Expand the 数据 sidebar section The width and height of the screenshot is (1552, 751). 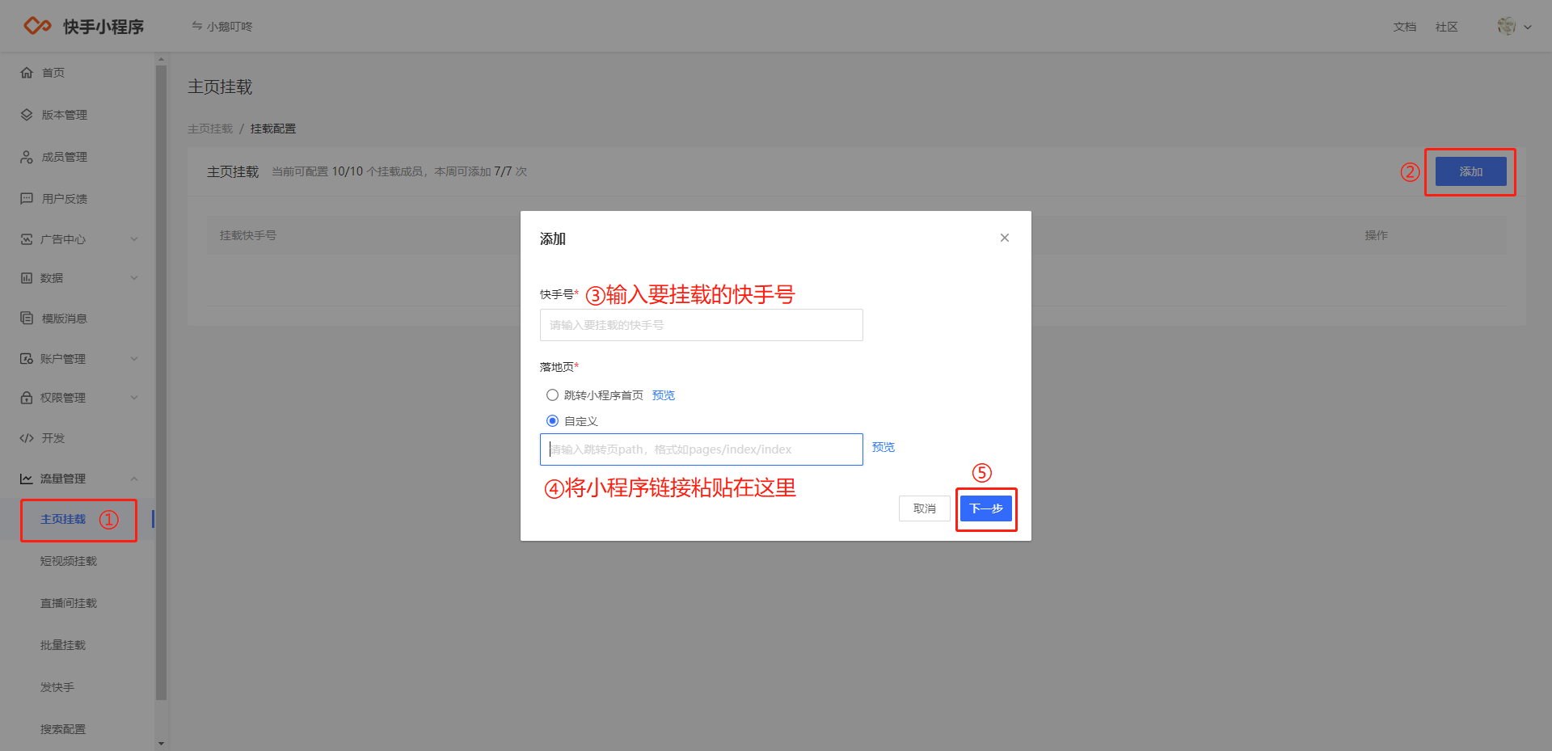click(134, 278)
